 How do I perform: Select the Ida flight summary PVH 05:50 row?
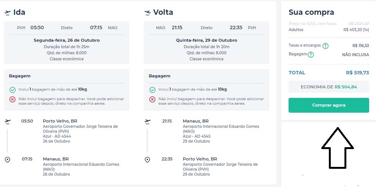(x=67, y=28)
